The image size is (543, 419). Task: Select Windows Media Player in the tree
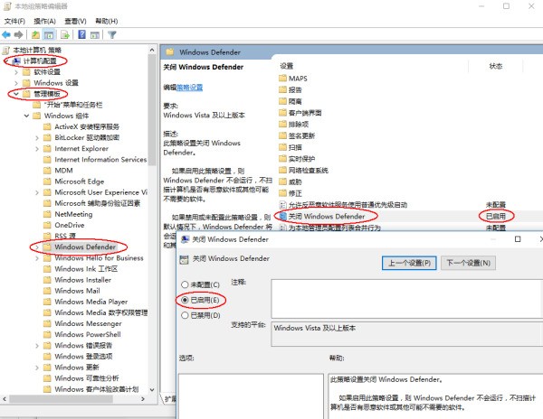(x=90, y=302)
